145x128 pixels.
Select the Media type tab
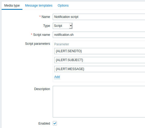click(12, 6)
